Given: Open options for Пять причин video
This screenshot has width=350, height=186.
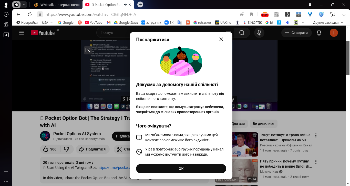Looking at the screenshot, I should [x=316, y=162].
